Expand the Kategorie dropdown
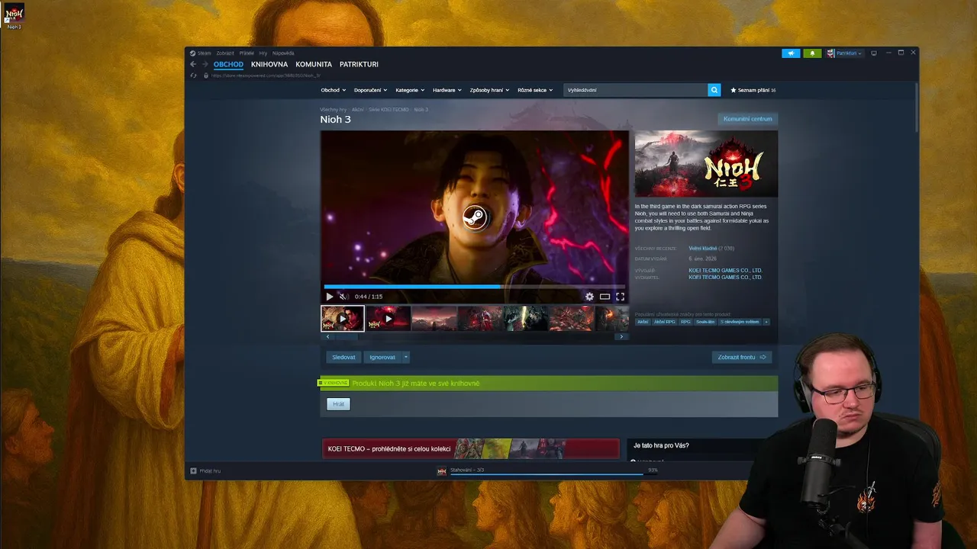Viewport: 977px width, 549px height. click(410, 90)
